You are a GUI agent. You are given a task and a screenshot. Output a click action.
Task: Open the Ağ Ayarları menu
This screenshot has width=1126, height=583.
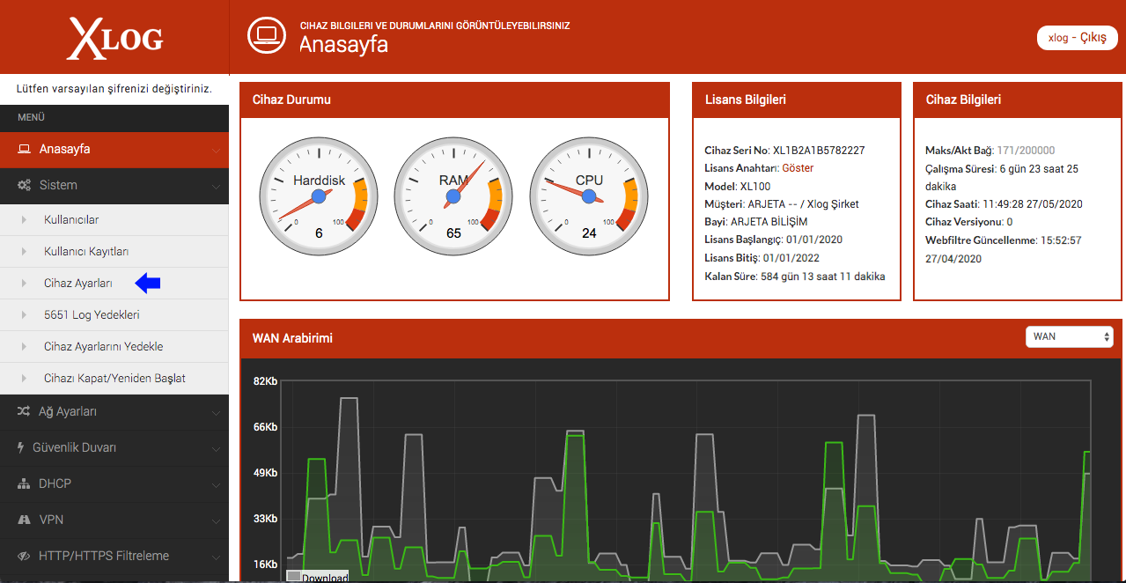(114, 411)
